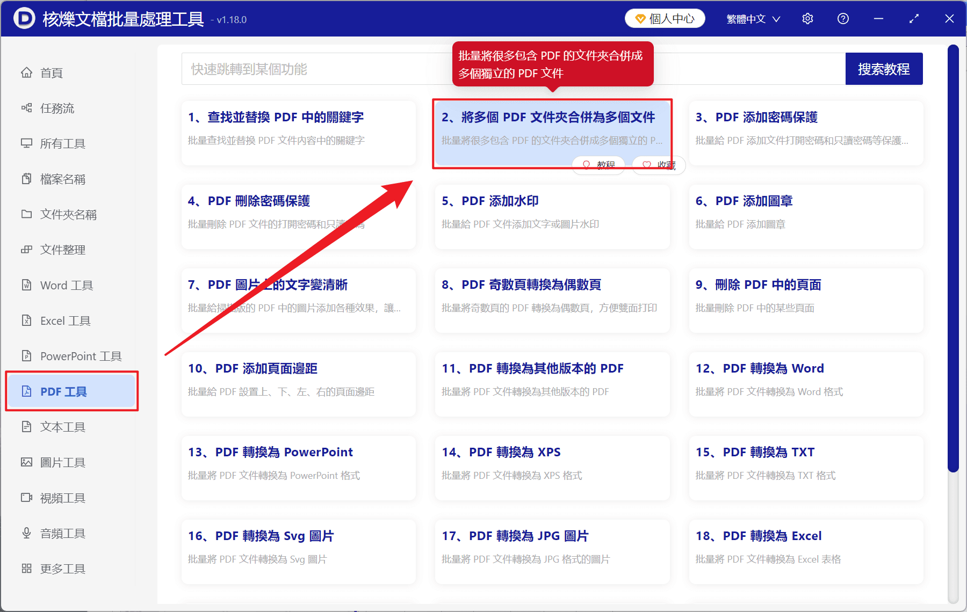This screenshot has width=967, height=612.
Task: Expand 更多工具 in the sidebar
Action: (63, 569)
